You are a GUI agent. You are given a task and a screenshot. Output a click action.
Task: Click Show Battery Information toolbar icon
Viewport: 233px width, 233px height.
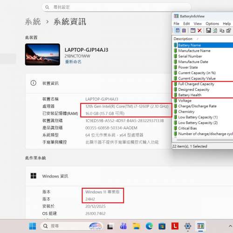[x=177, y=30]
